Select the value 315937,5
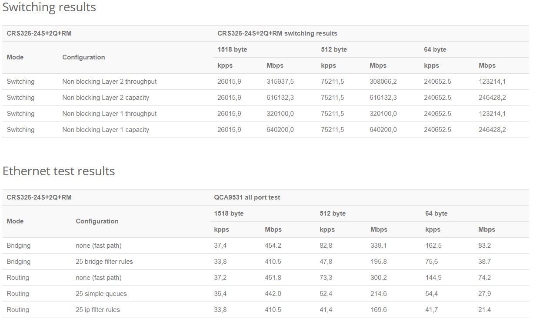533x318 pixels. tap(280, 82)
